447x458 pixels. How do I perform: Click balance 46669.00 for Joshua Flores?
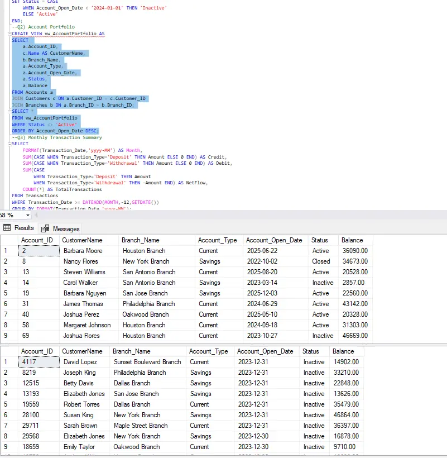point(355,336)
